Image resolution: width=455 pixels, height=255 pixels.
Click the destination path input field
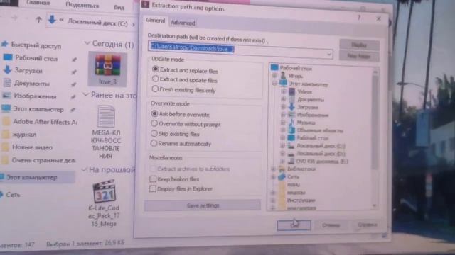(240, 50)
